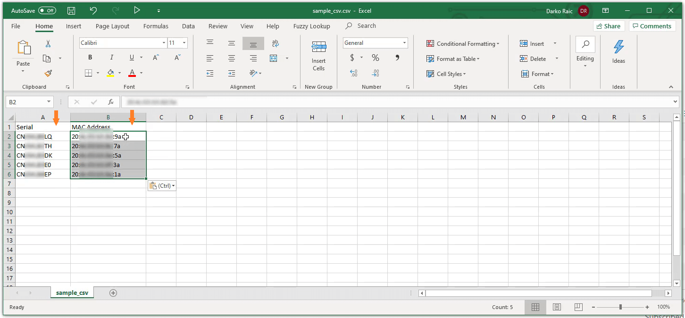Align text to top

pos(210,43)
